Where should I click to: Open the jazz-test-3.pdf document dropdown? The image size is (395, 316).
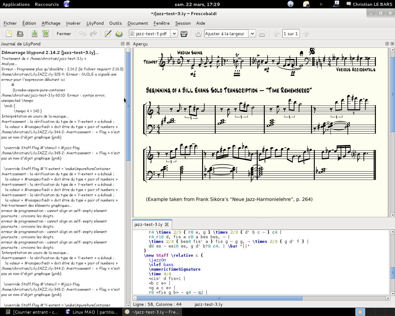[x=174, y=34]
